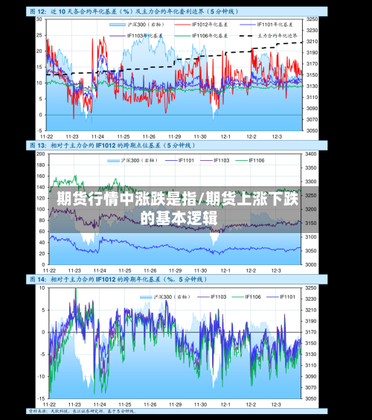
Task: Click IF1106年化基差 legend entry in Figure 12
Action: coord(201,36)
